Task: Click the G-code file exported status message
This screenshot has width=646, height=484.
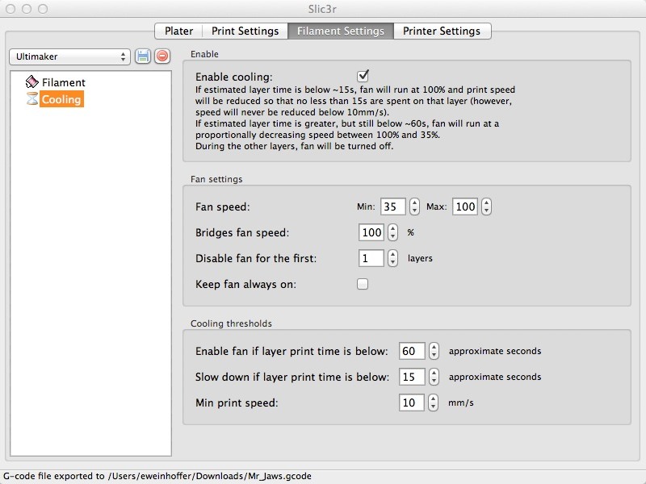Action: pos(157,476)
